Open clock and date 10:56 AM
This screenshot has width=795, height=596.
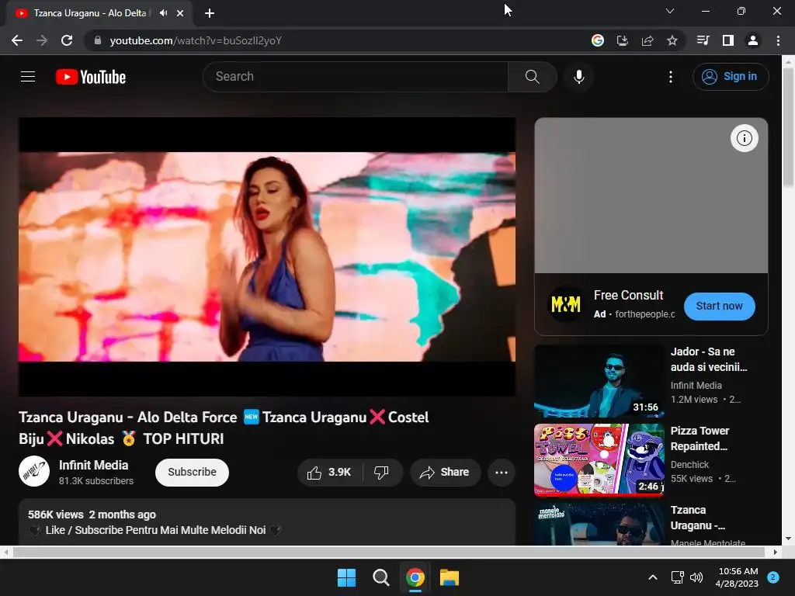pos(738,577)
